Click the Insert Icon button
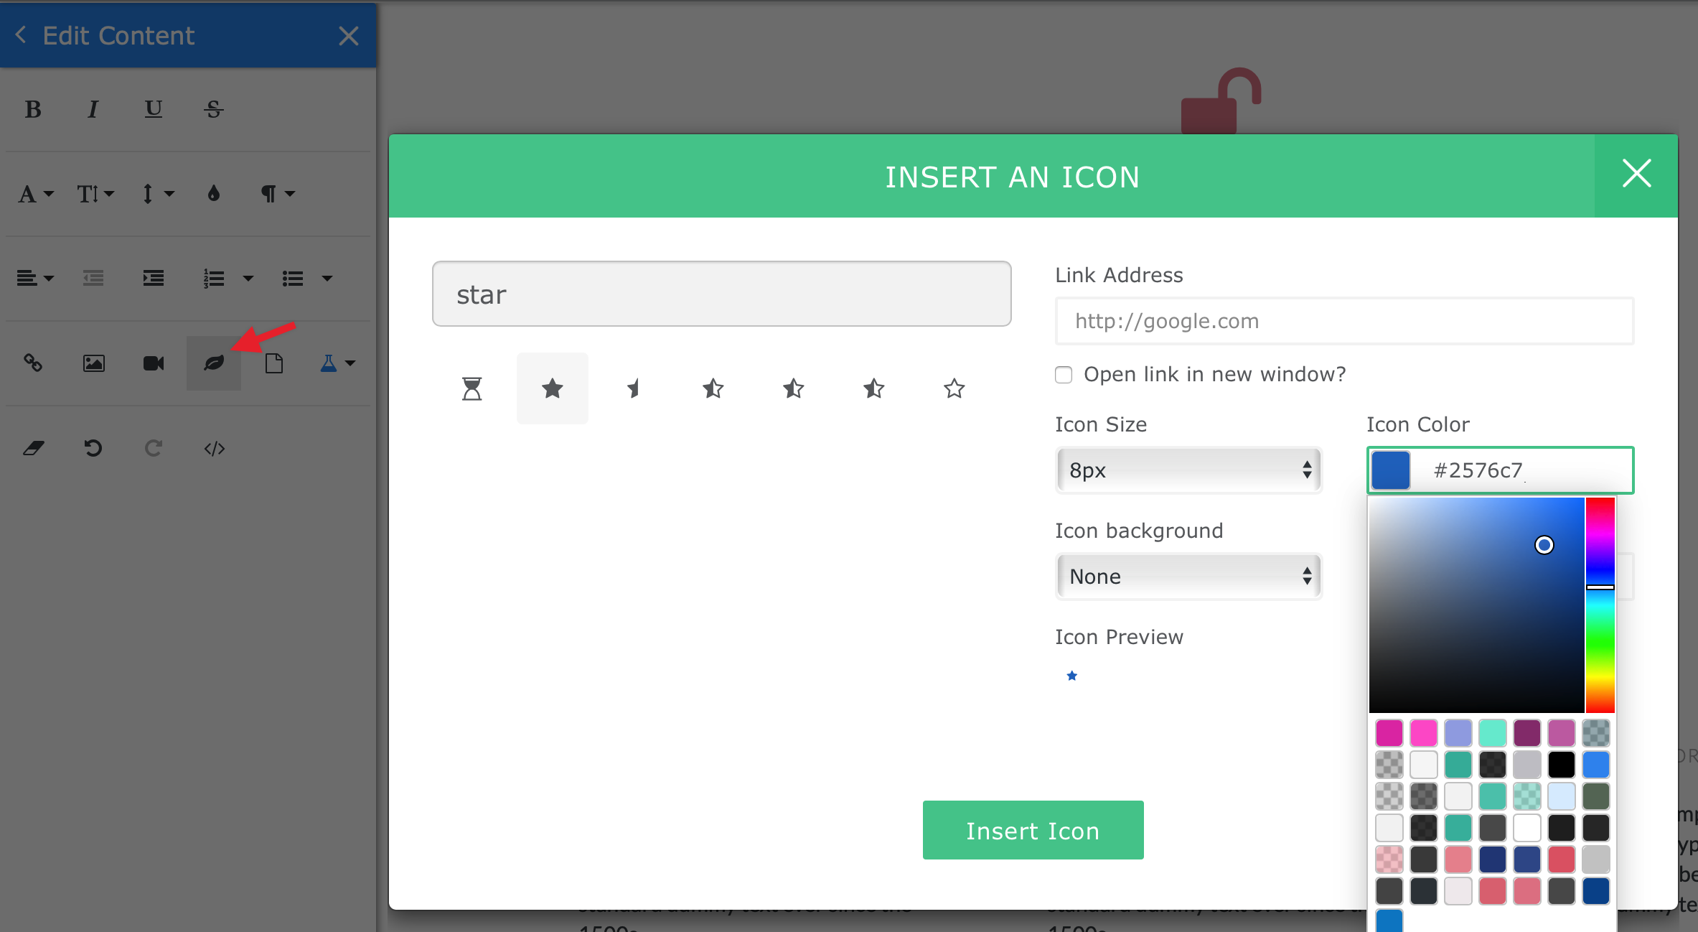The image size is (1698, 932). click(1033, 830)
